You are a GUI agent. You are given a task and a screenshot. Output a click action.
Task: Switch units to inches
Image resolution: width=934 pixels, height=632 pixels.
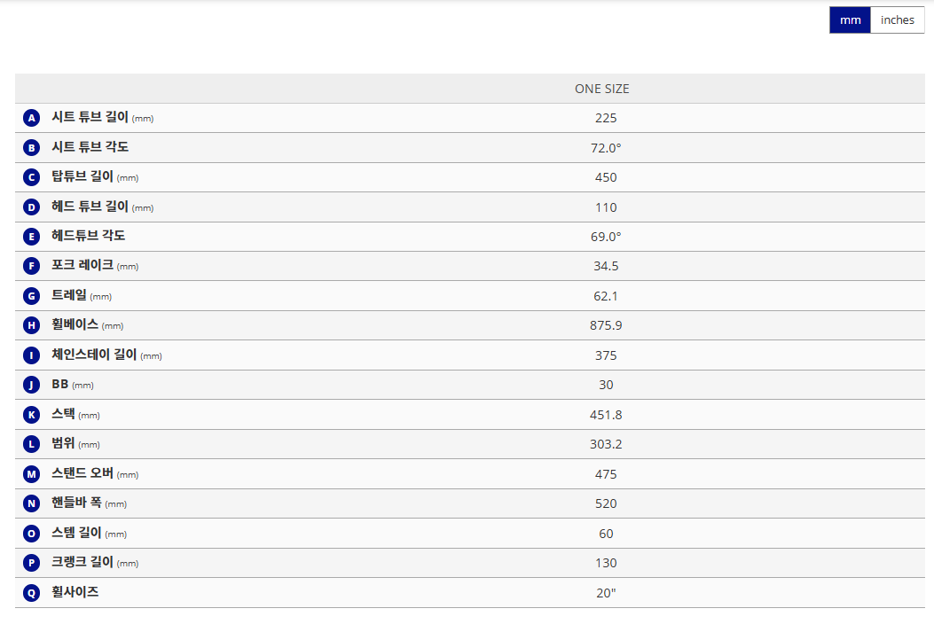(x=897, y=20)
